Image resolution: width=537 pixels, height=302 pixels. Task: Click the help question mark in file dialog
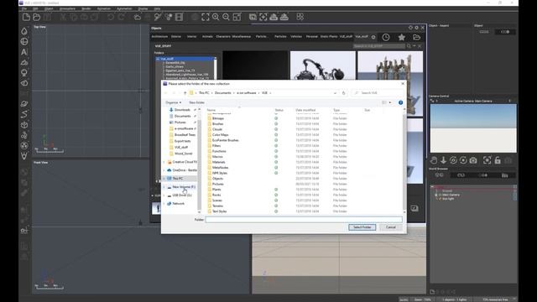(x=400, y=102)
